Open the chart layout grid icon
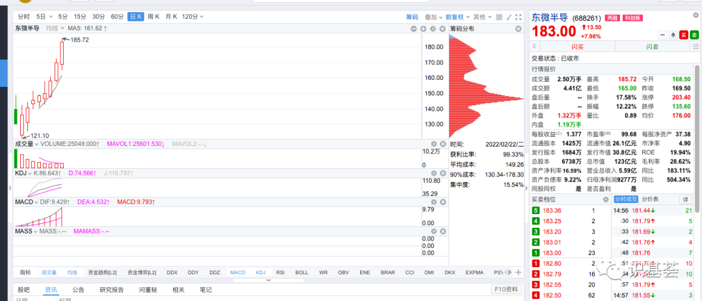 point(499,17)
